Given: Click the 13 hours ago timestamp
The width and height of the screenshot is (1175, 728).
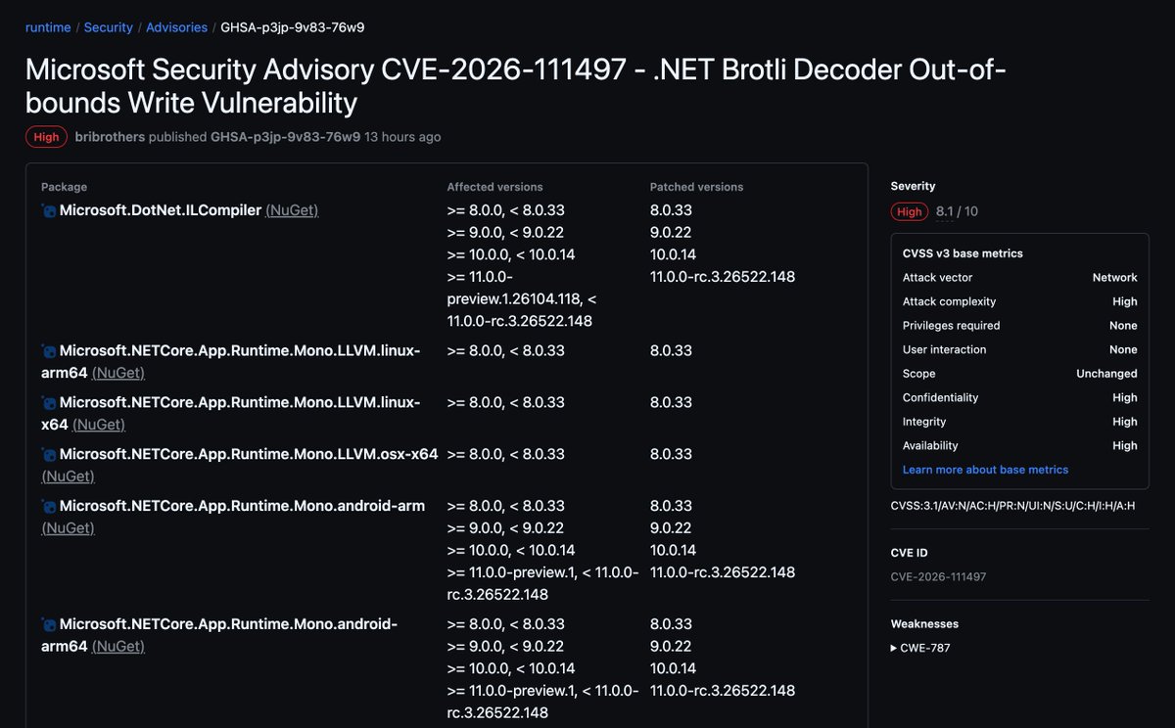Looking at the screenshot, I should point(402,137).
